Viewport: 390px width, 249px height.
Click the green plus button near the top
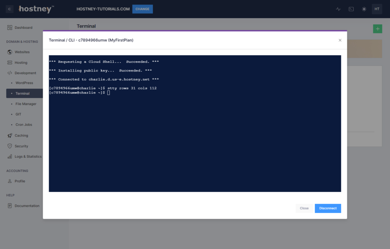pos(377,29)
